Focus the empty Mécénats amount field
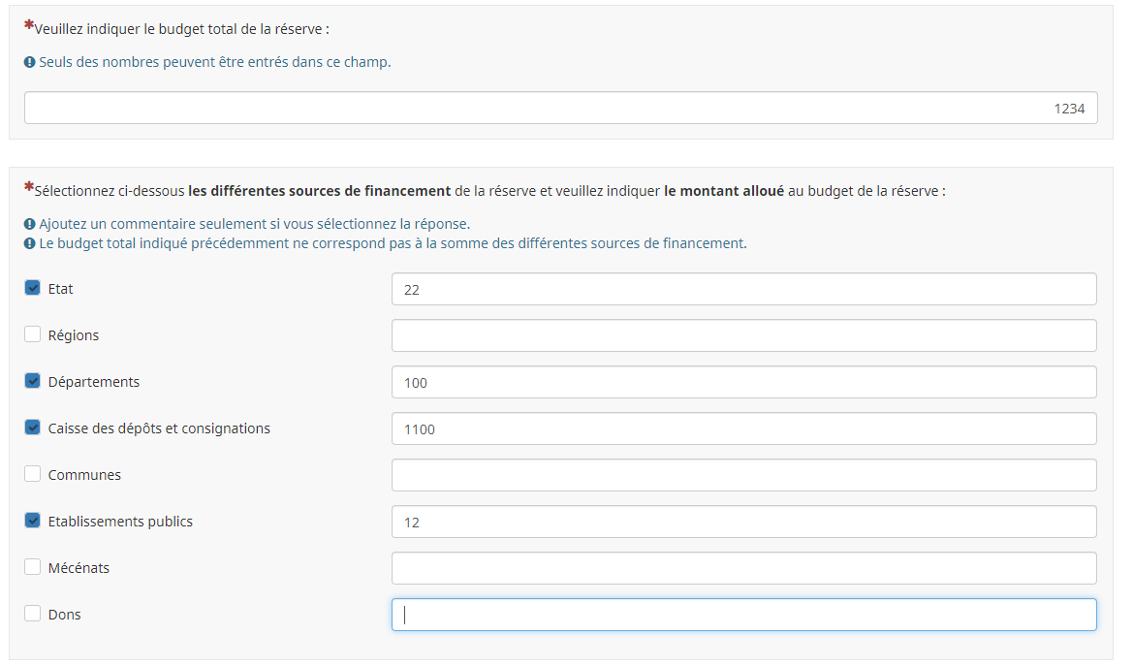The width and height of the screenshot is (1133, 666). [743, 568]
